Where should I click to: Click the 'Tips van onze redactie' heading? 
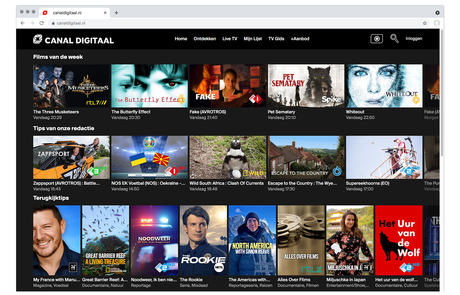64,128
